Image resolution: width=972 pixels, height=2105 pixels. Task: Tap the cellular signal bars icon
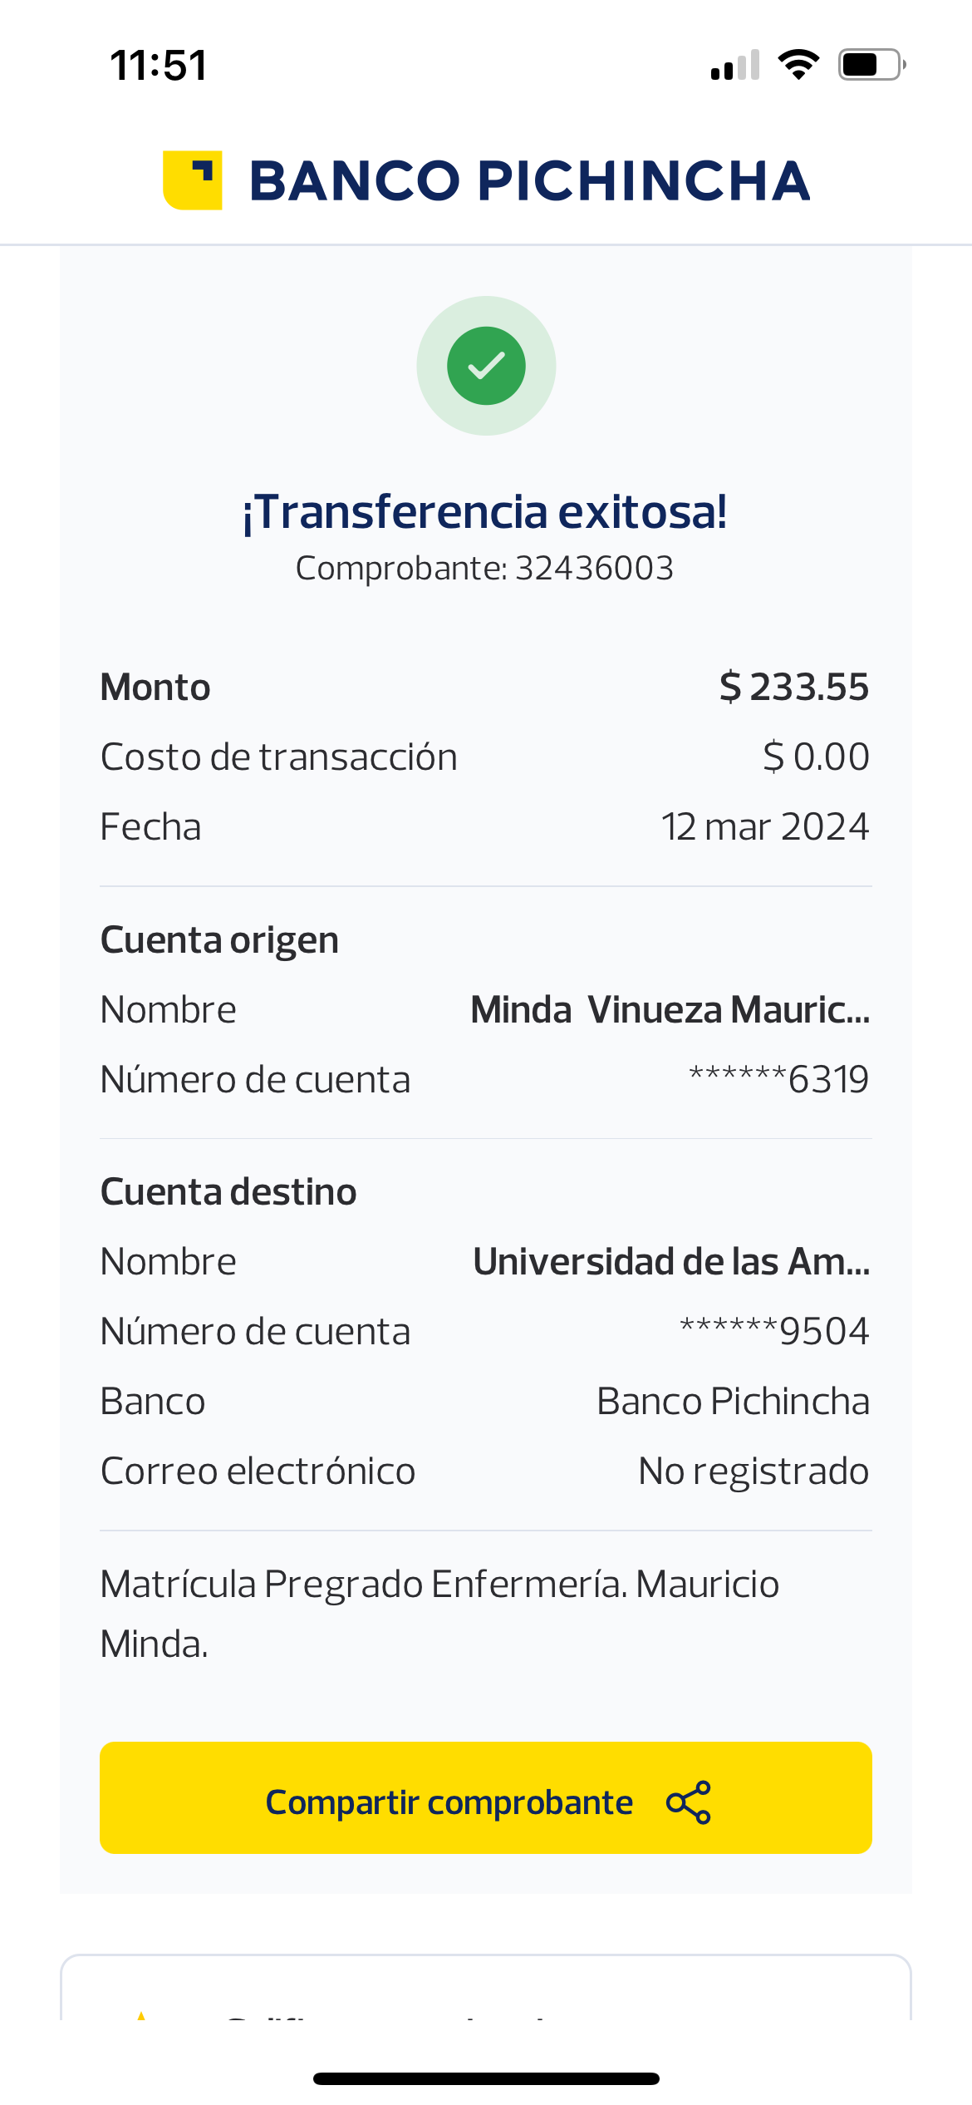point(735,65)
